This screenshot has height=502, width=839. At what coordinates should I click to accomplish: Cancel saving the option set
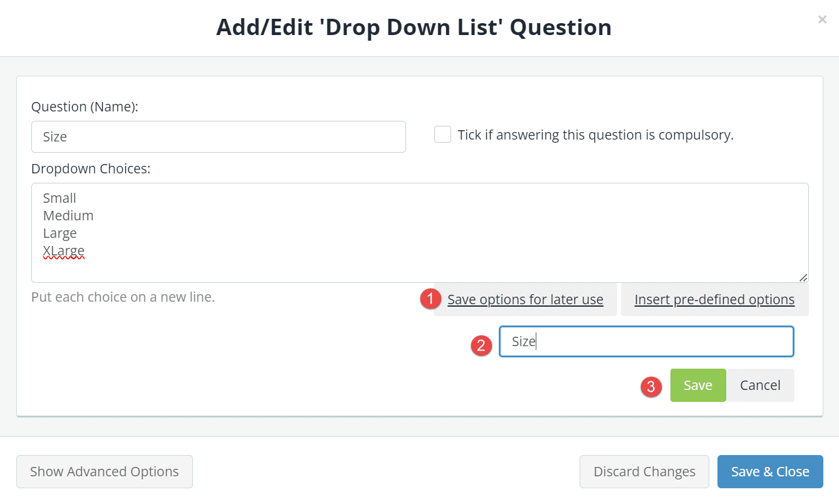tap(760, 385)
